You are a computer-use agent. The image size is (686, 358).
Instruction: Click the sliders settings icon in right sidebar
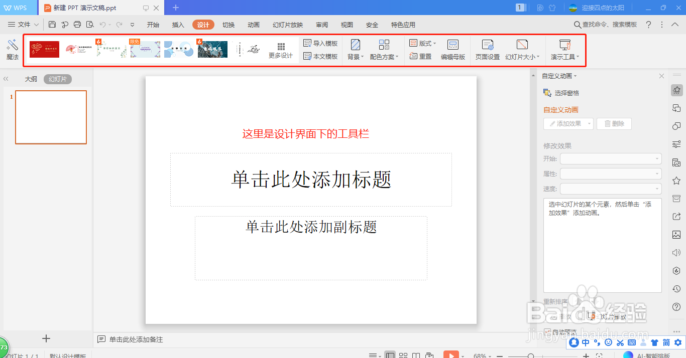676,144
